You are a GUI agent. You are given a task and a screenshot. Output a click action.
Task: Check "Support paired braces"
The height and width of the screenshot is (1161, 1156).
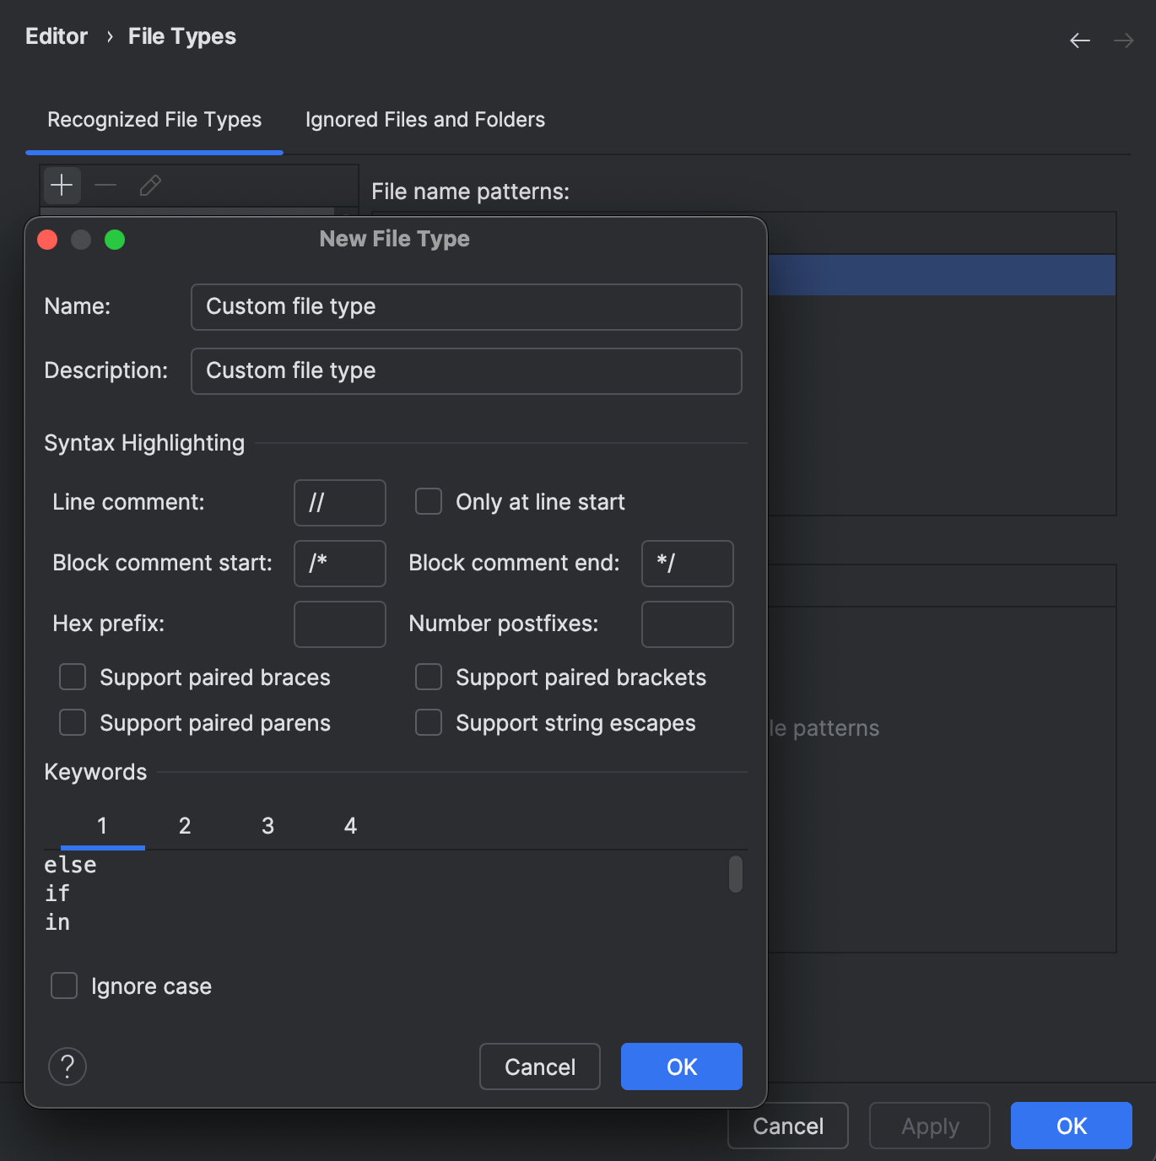point(73,677)
